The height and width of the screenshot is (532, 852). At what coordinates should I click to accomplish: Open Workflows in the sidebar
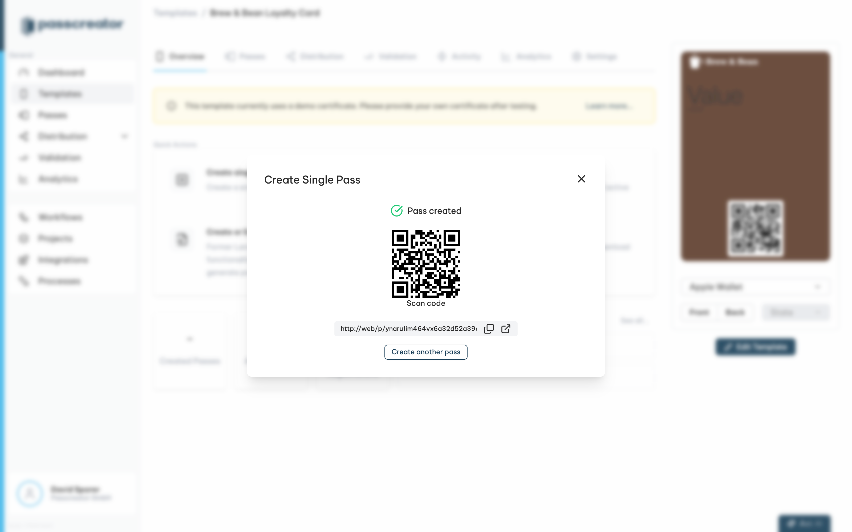(72, 217)
